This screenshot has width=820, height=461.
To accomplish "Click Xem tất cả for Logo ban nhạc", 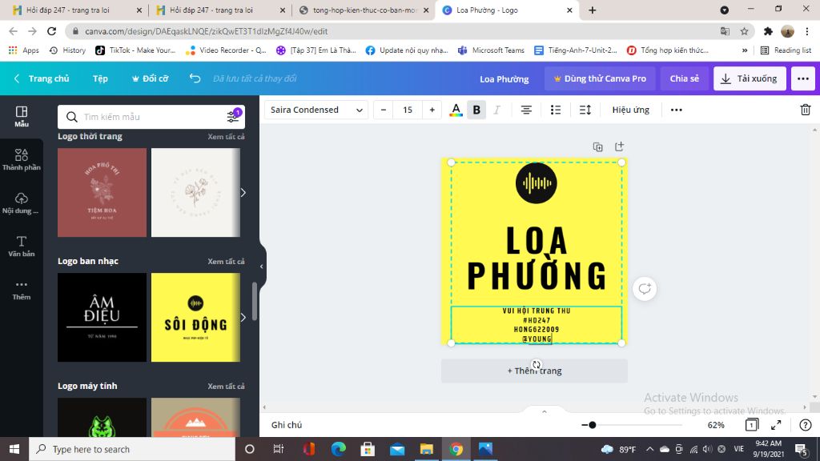I will [x=226, y=262].
